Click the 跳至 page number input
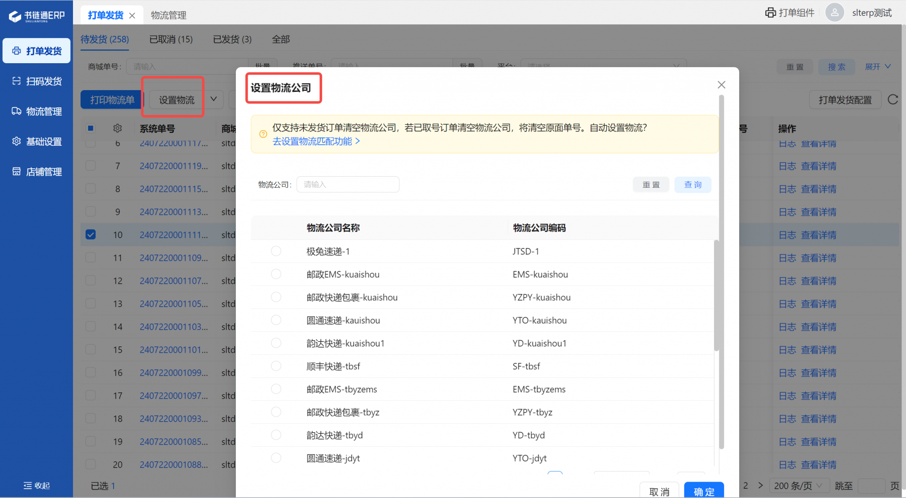The height and width of the screenshot is (498, 906). (x=871, y=486)
